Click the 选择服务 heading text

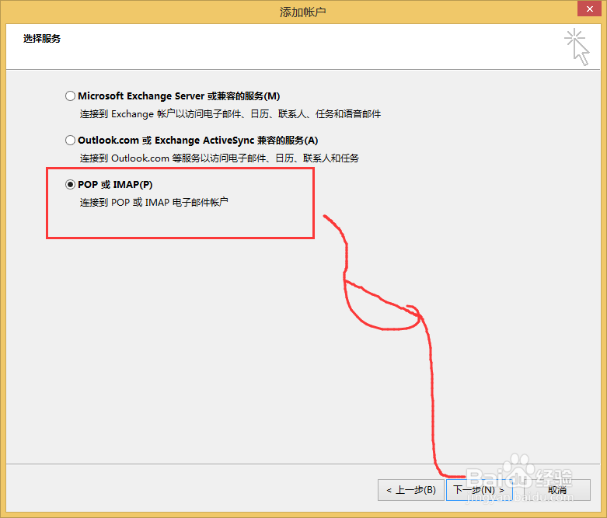(x=42, y=39)
